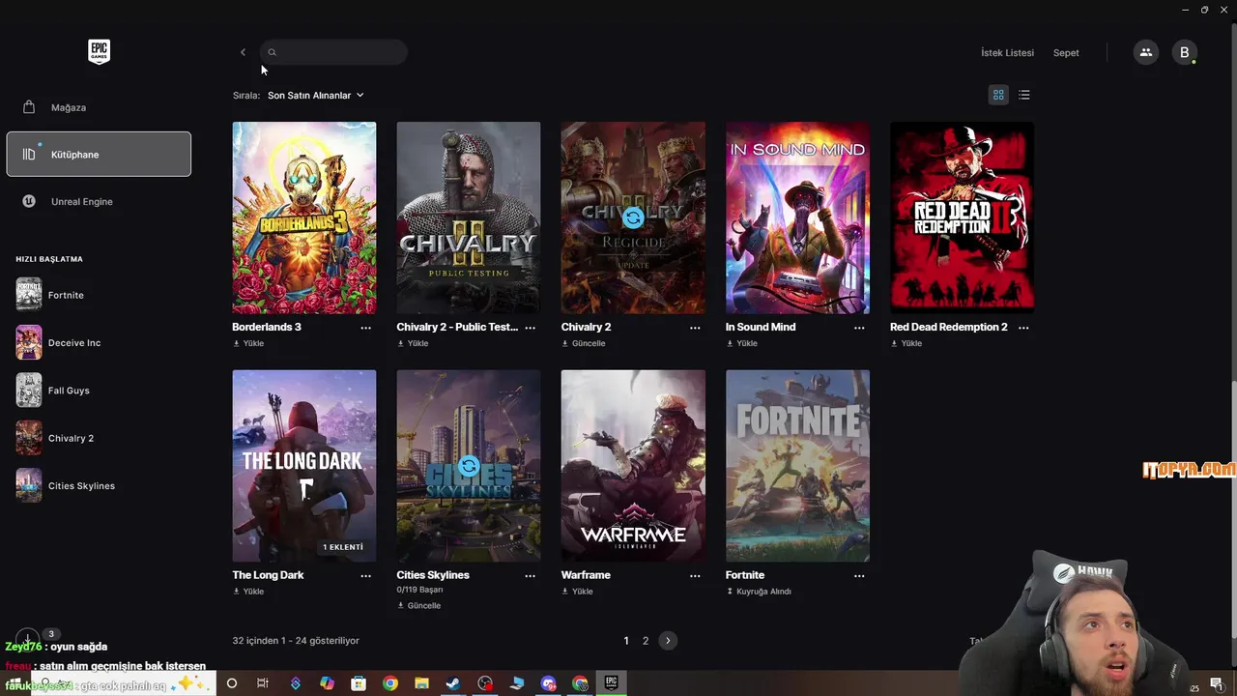Screen dimensions: 1237x696
Task: Open options for In Sound Mind
Action: [859, 328]
